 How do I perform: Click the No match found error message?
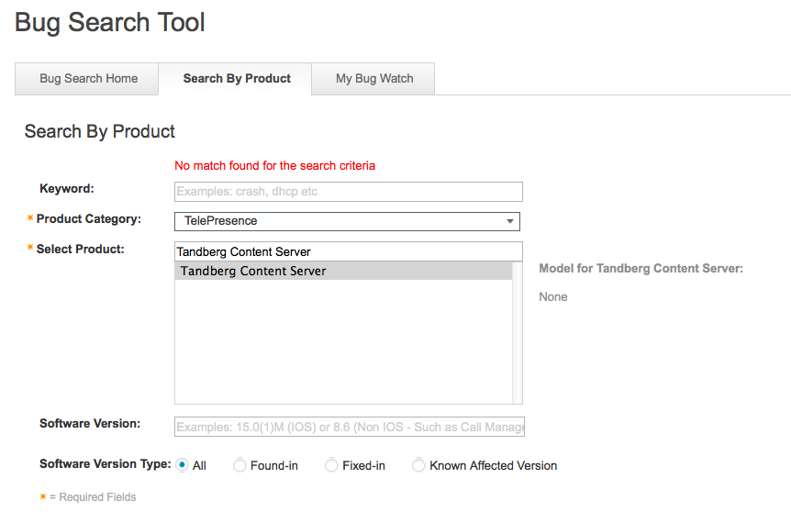pyautogui.click(x=275, y=165)
